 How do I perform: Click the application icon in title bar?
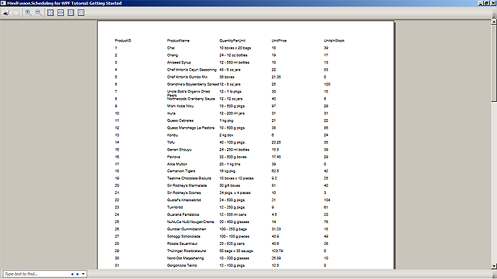3,3
